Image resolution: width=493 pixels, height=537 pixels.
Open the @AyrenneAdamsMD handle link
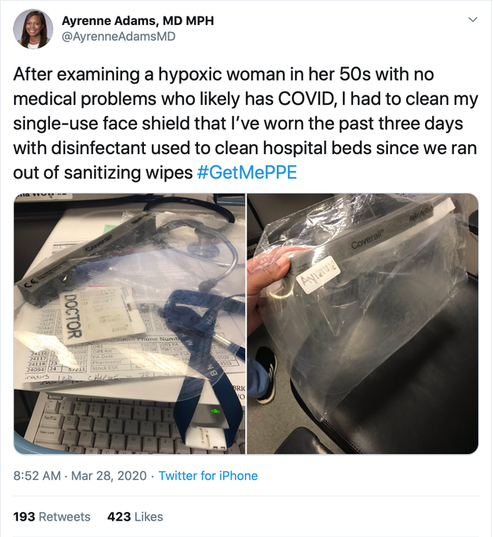pos(118,37)
